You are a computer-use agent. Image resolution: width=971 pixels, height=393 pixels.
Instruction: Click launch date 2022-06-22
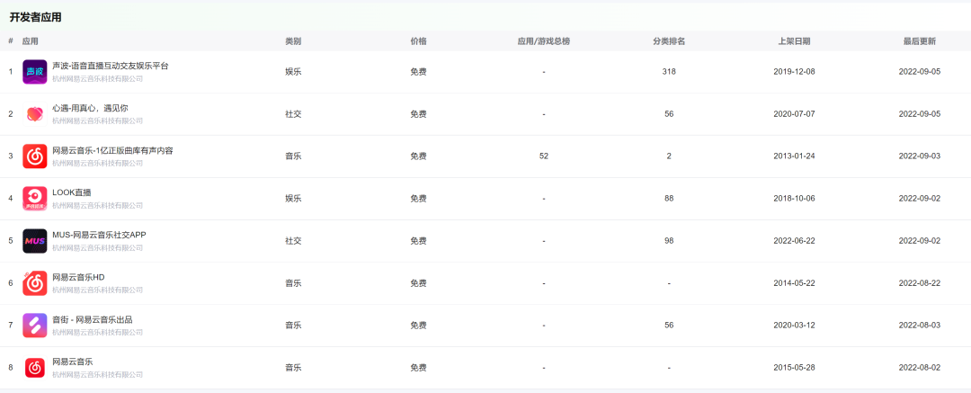tap(795, 241)
